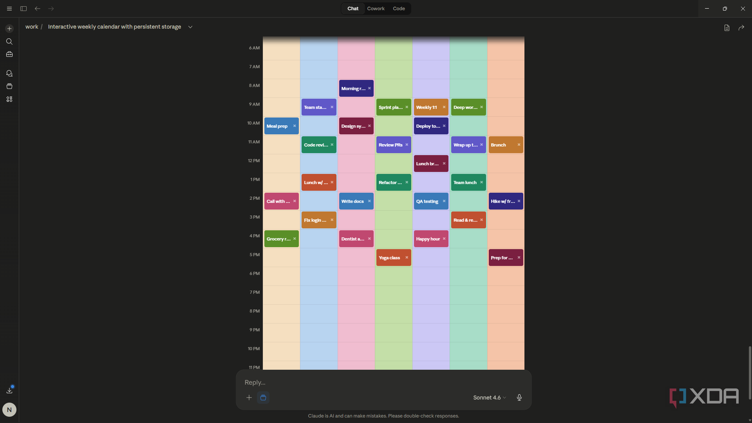The height and width of the screenshot is (423, 752).
Task: Click the Reply text field
Action: click(383, 382)
